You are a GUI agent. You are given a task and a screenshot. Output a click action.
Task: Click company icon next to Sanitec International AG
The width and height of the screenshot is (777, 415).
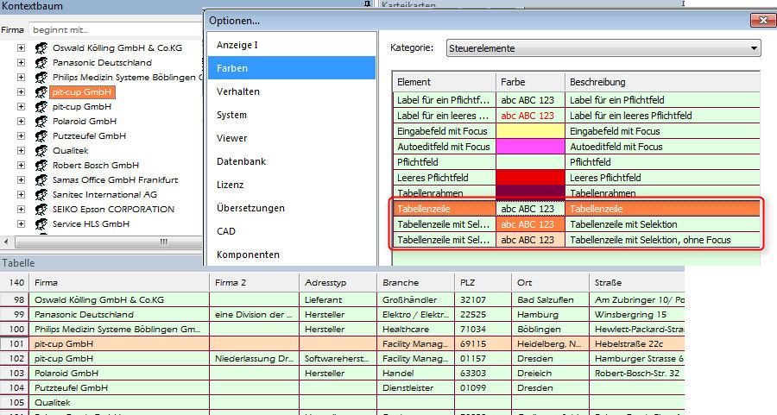(41, 195)
